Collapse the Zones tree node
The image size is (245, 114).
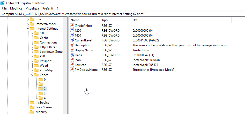(32, 75)
